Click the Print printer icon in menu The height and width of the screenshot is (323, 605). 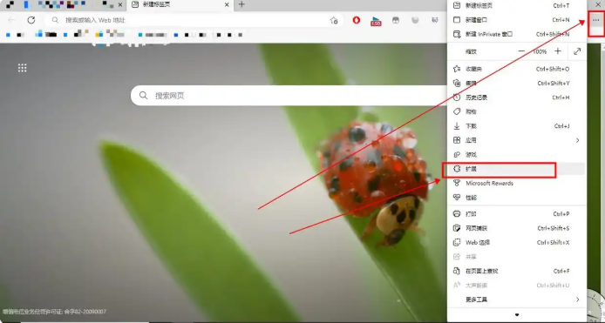coord(457,214)
